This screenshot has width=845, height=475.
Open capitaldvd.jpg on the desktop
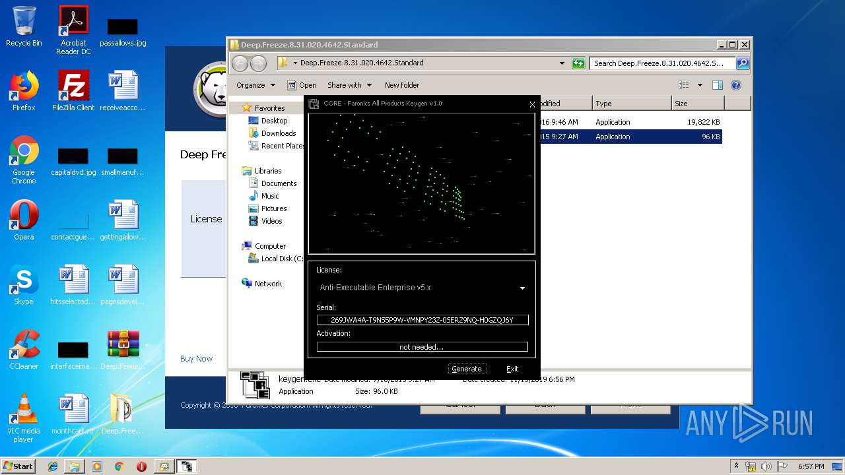tap(73, 162)
